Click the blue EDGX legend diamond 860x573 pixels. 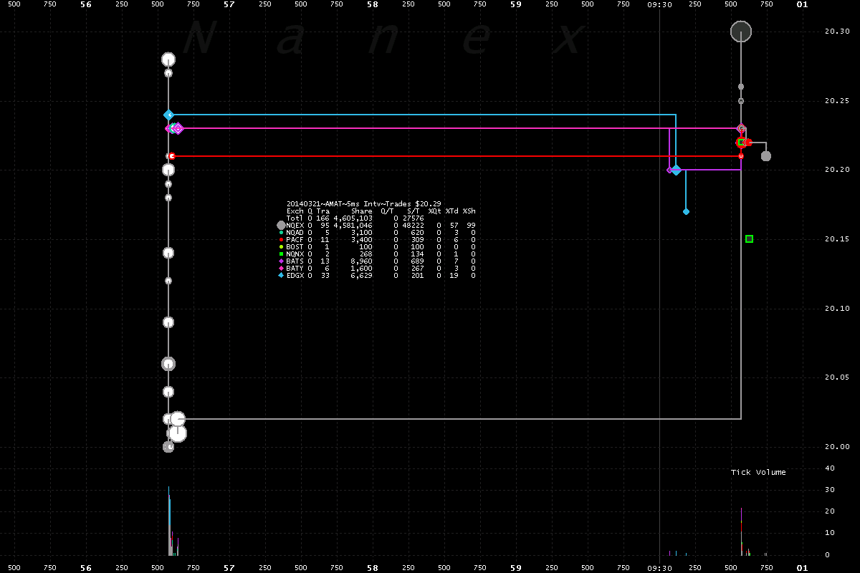[x=281, y=276]
